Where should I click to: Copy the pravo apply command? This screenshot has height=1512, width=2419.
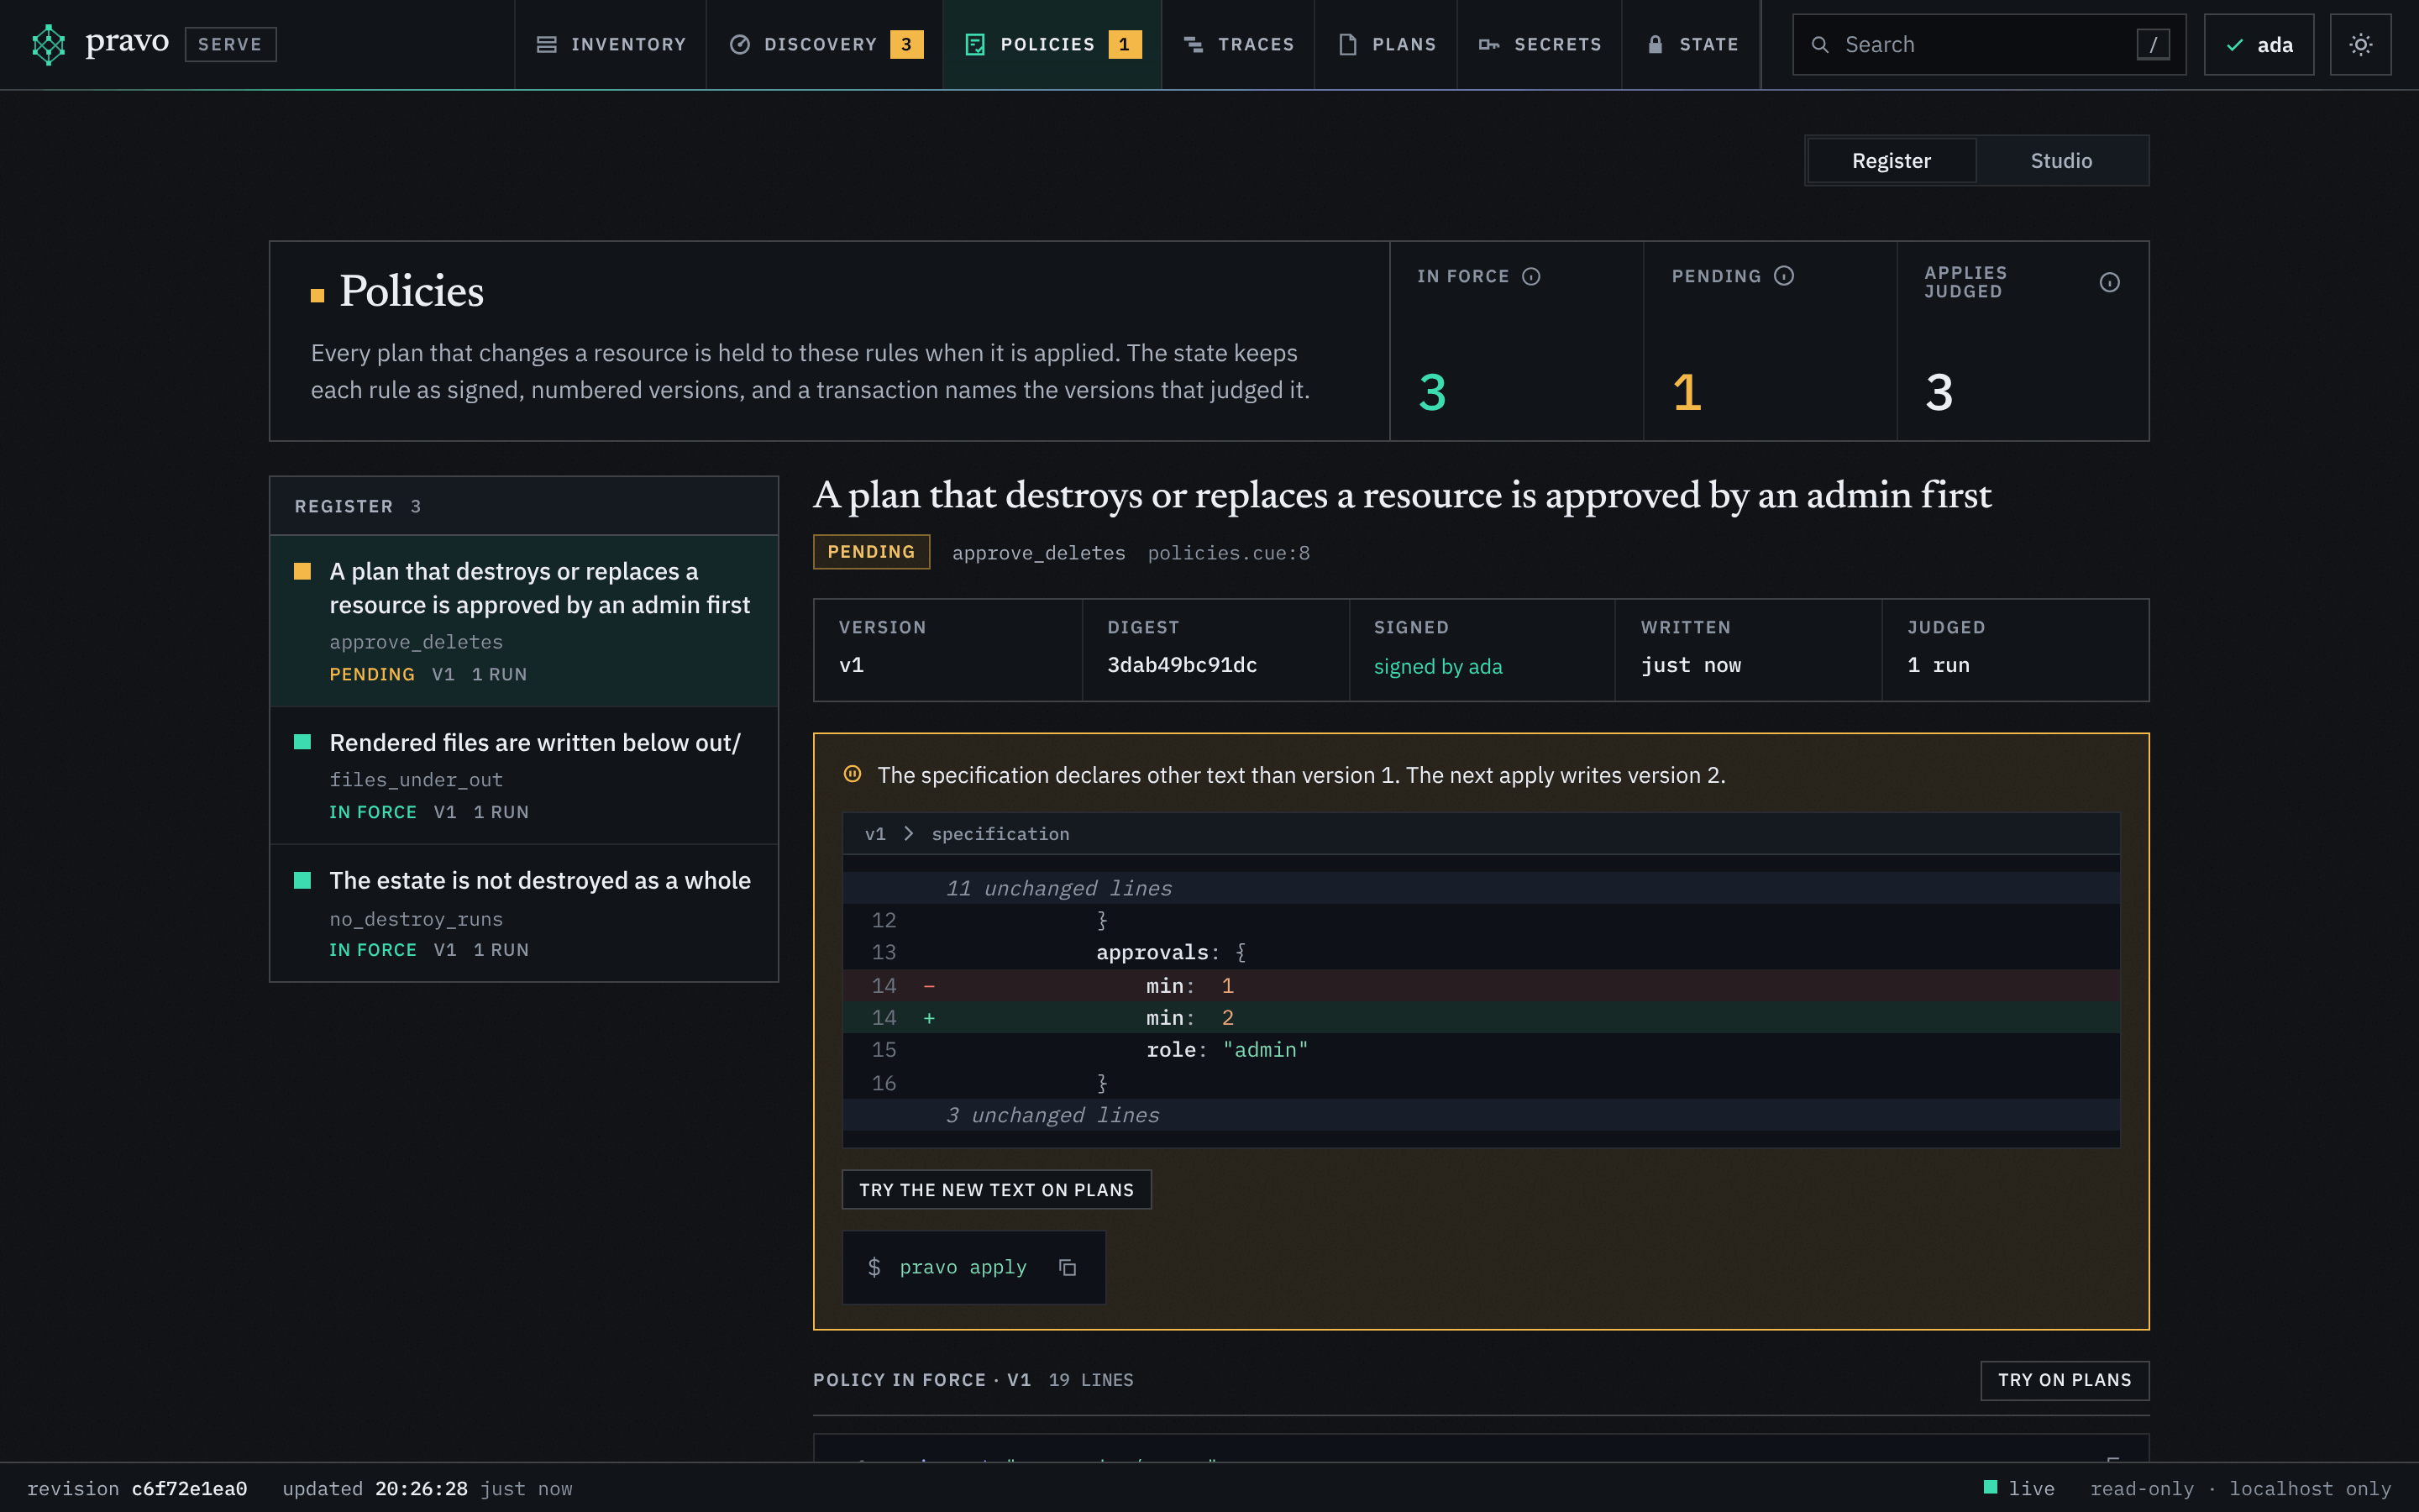coord(1068,1267)
